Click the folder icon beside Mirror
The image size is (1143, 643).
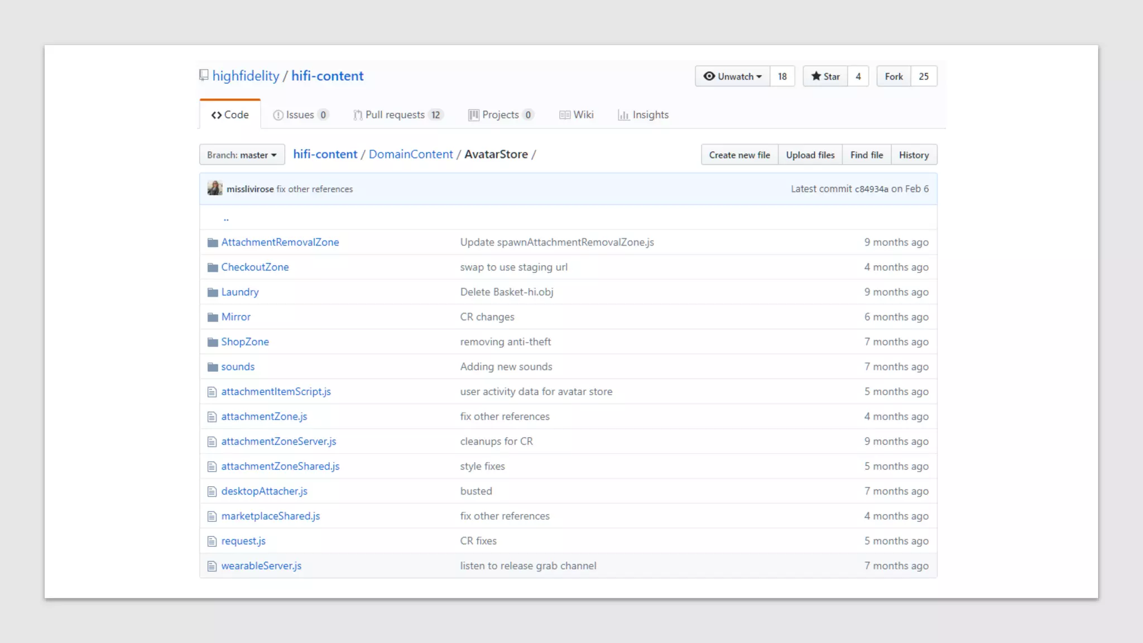[x=212, y=317]
